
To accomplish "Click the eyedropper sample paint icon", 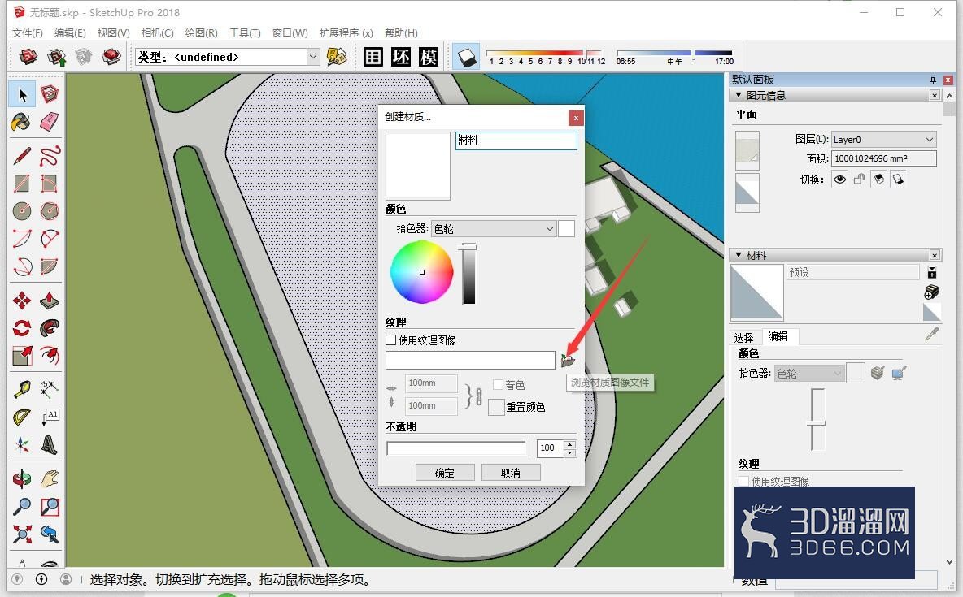I will [x=931, y=334].
